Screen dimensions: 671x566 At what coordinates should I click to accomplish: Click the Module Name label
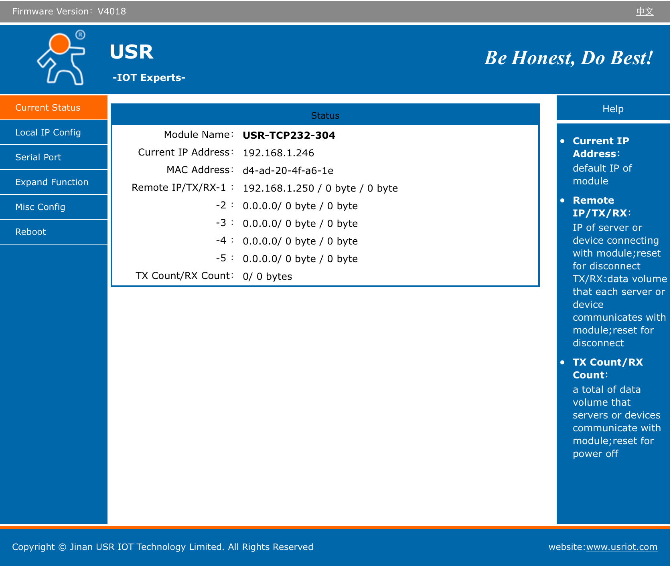[x=199, y=135]
